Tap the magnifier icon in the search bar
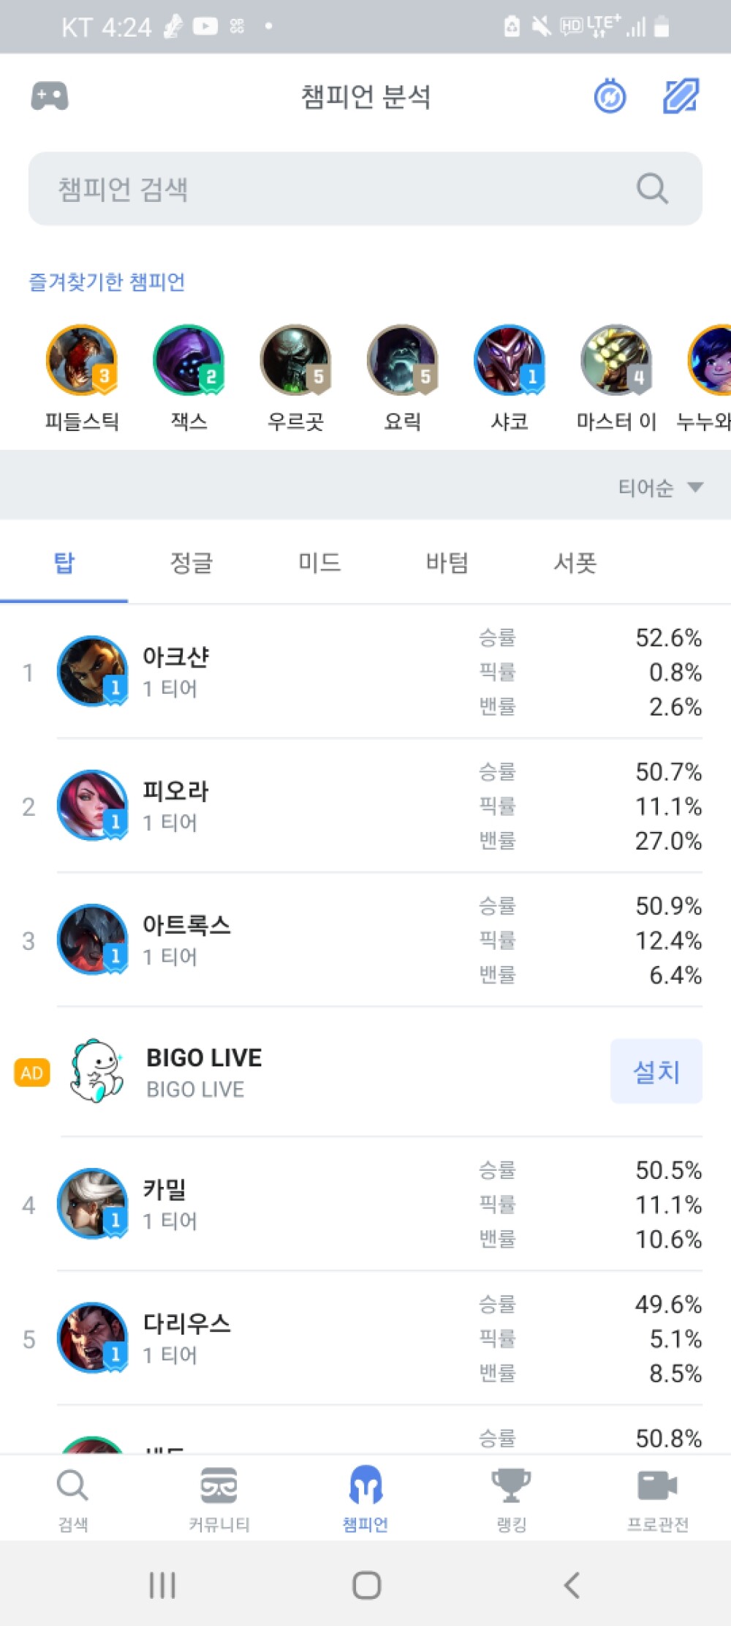731x1626 pixels. [x=652, y=189]
